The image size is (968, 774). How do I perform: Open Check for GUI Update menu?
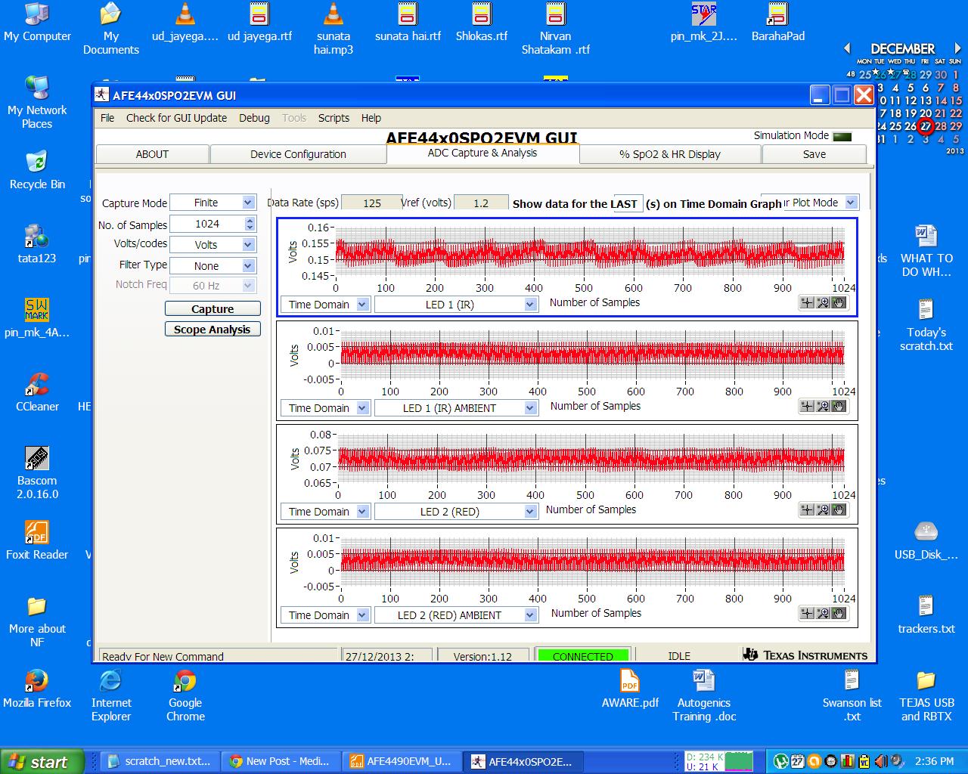176,118
